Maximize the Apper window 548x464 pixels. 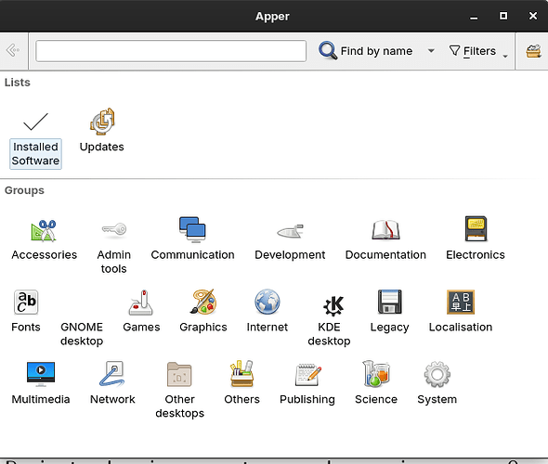[503, 16]
